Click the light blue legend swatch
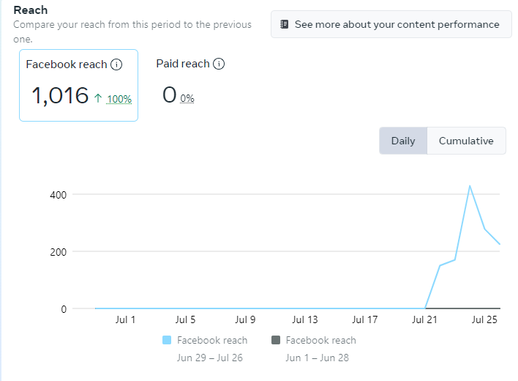Image resolution: width=518 pixels, height=381 pixels. click(167, 340)
